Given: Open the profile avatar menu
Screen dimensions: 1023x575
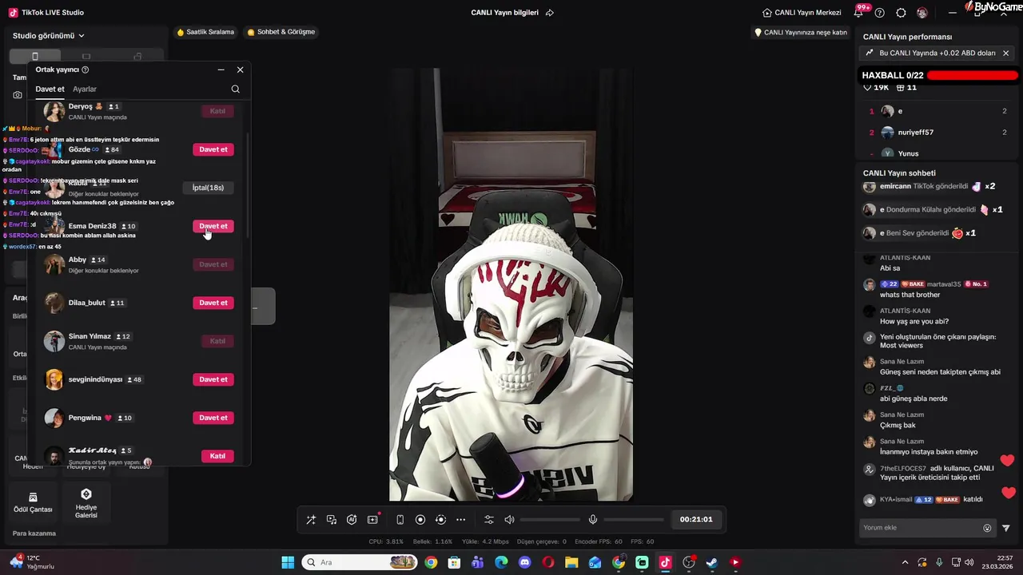Looking at the screenshot, I should coord(922,13).
